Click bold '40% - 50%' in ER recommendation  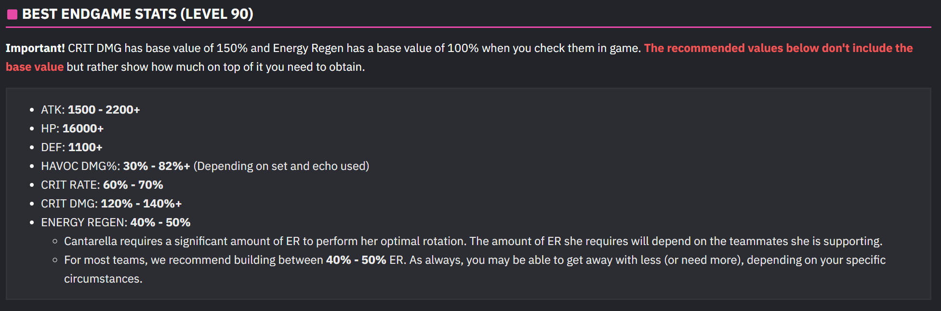[x=356, y=260]
